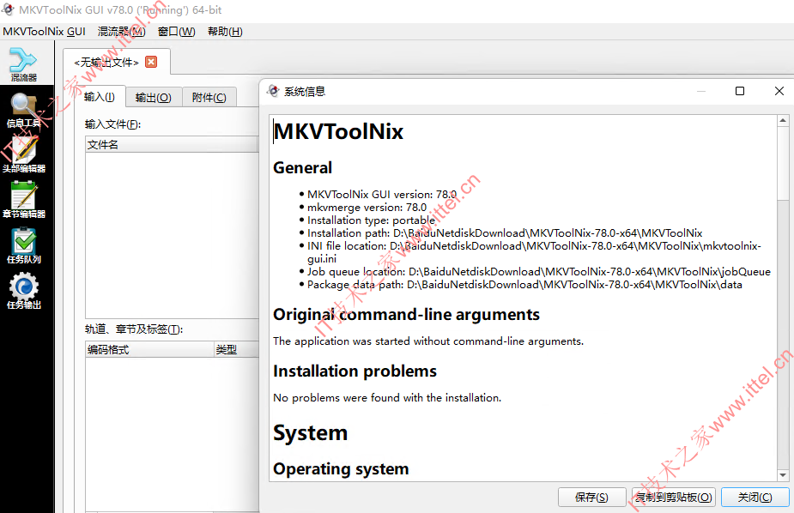Click 关闭(C) to dismiss the dialog
Image resolution: width=794 pixels, height=513 pixels.
point(755,497)
